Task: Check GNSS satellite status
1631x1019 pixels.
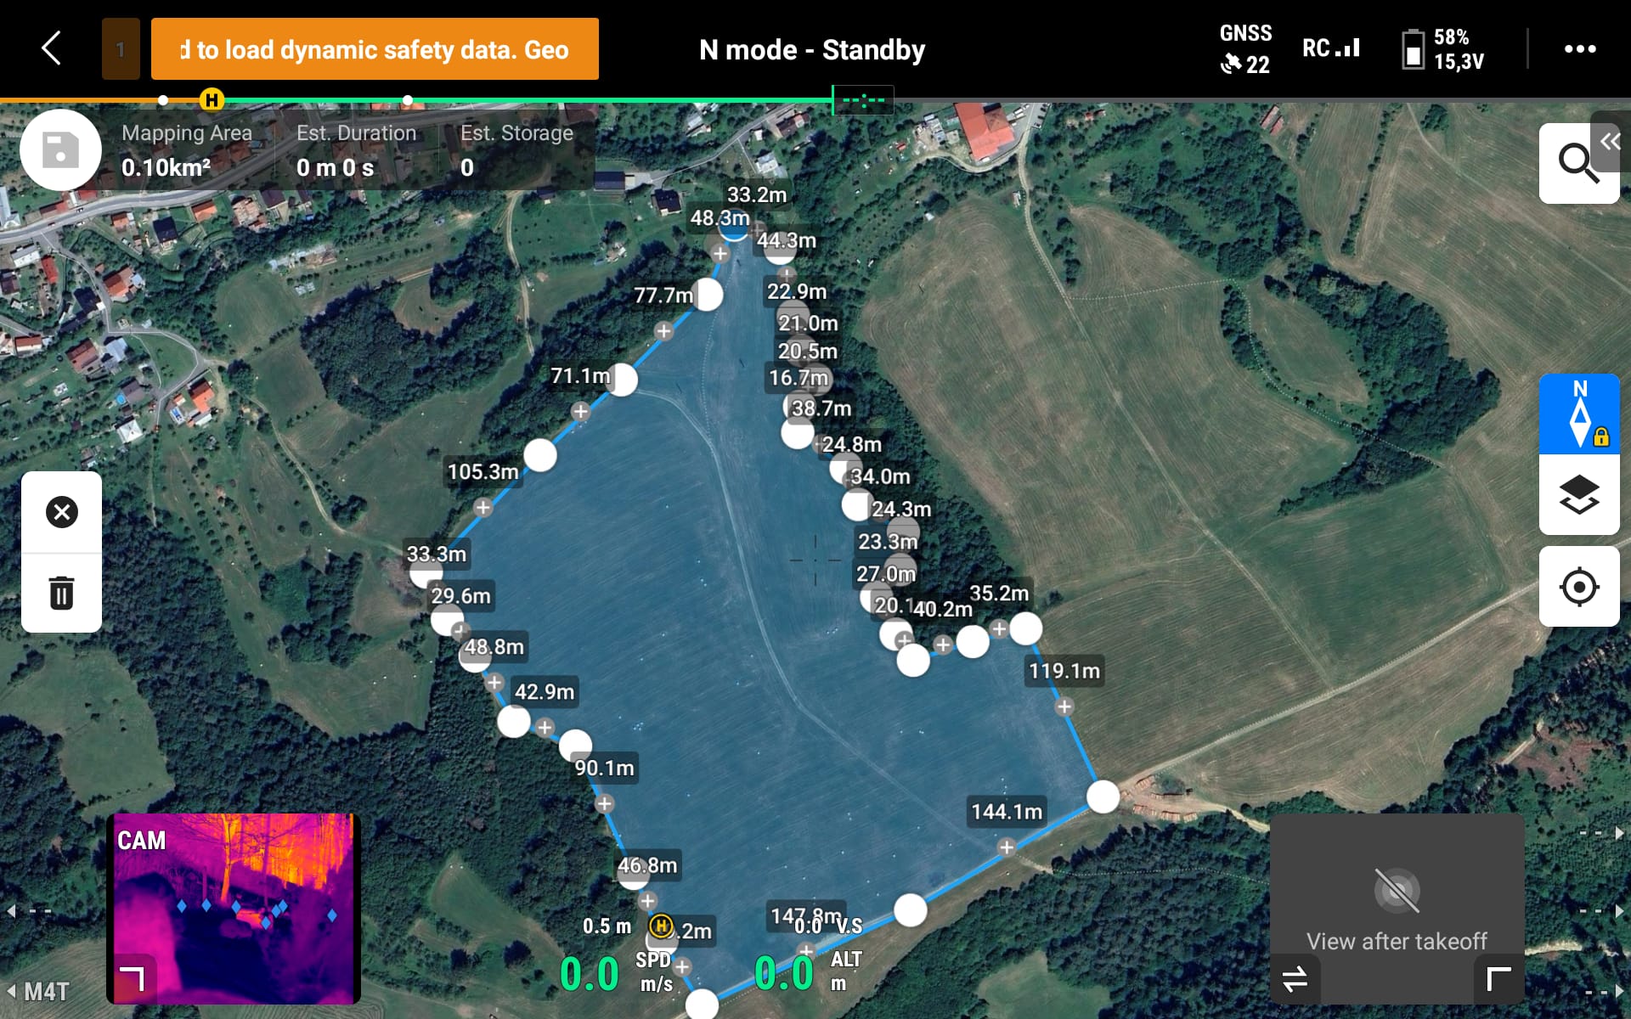Action: point(1245,49)
